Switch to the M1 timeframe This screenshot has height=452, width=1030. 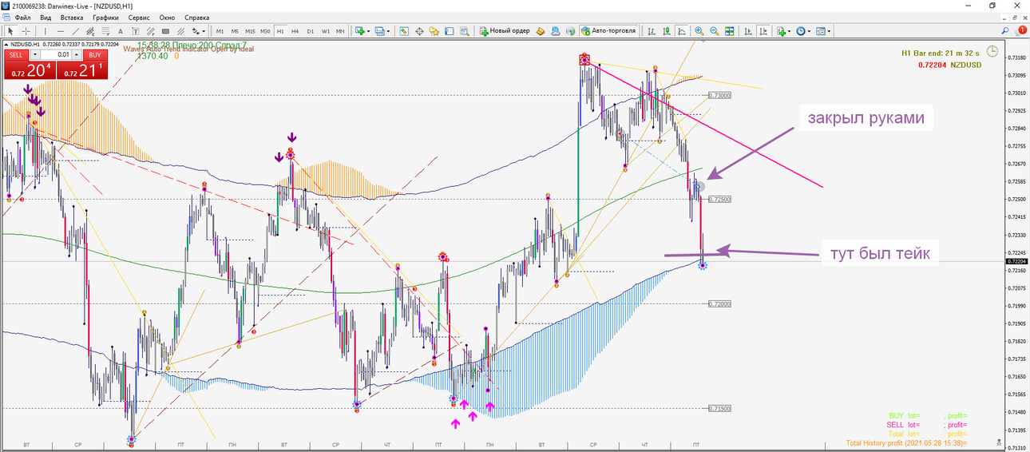(x=220, y=31)
